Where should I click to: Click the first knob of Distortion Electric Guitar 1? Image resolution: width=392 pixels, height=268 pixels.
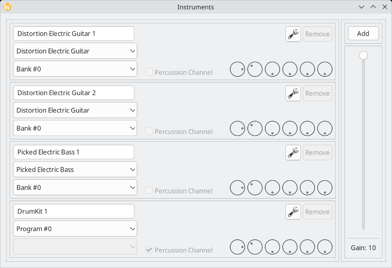tap(237, 69)
